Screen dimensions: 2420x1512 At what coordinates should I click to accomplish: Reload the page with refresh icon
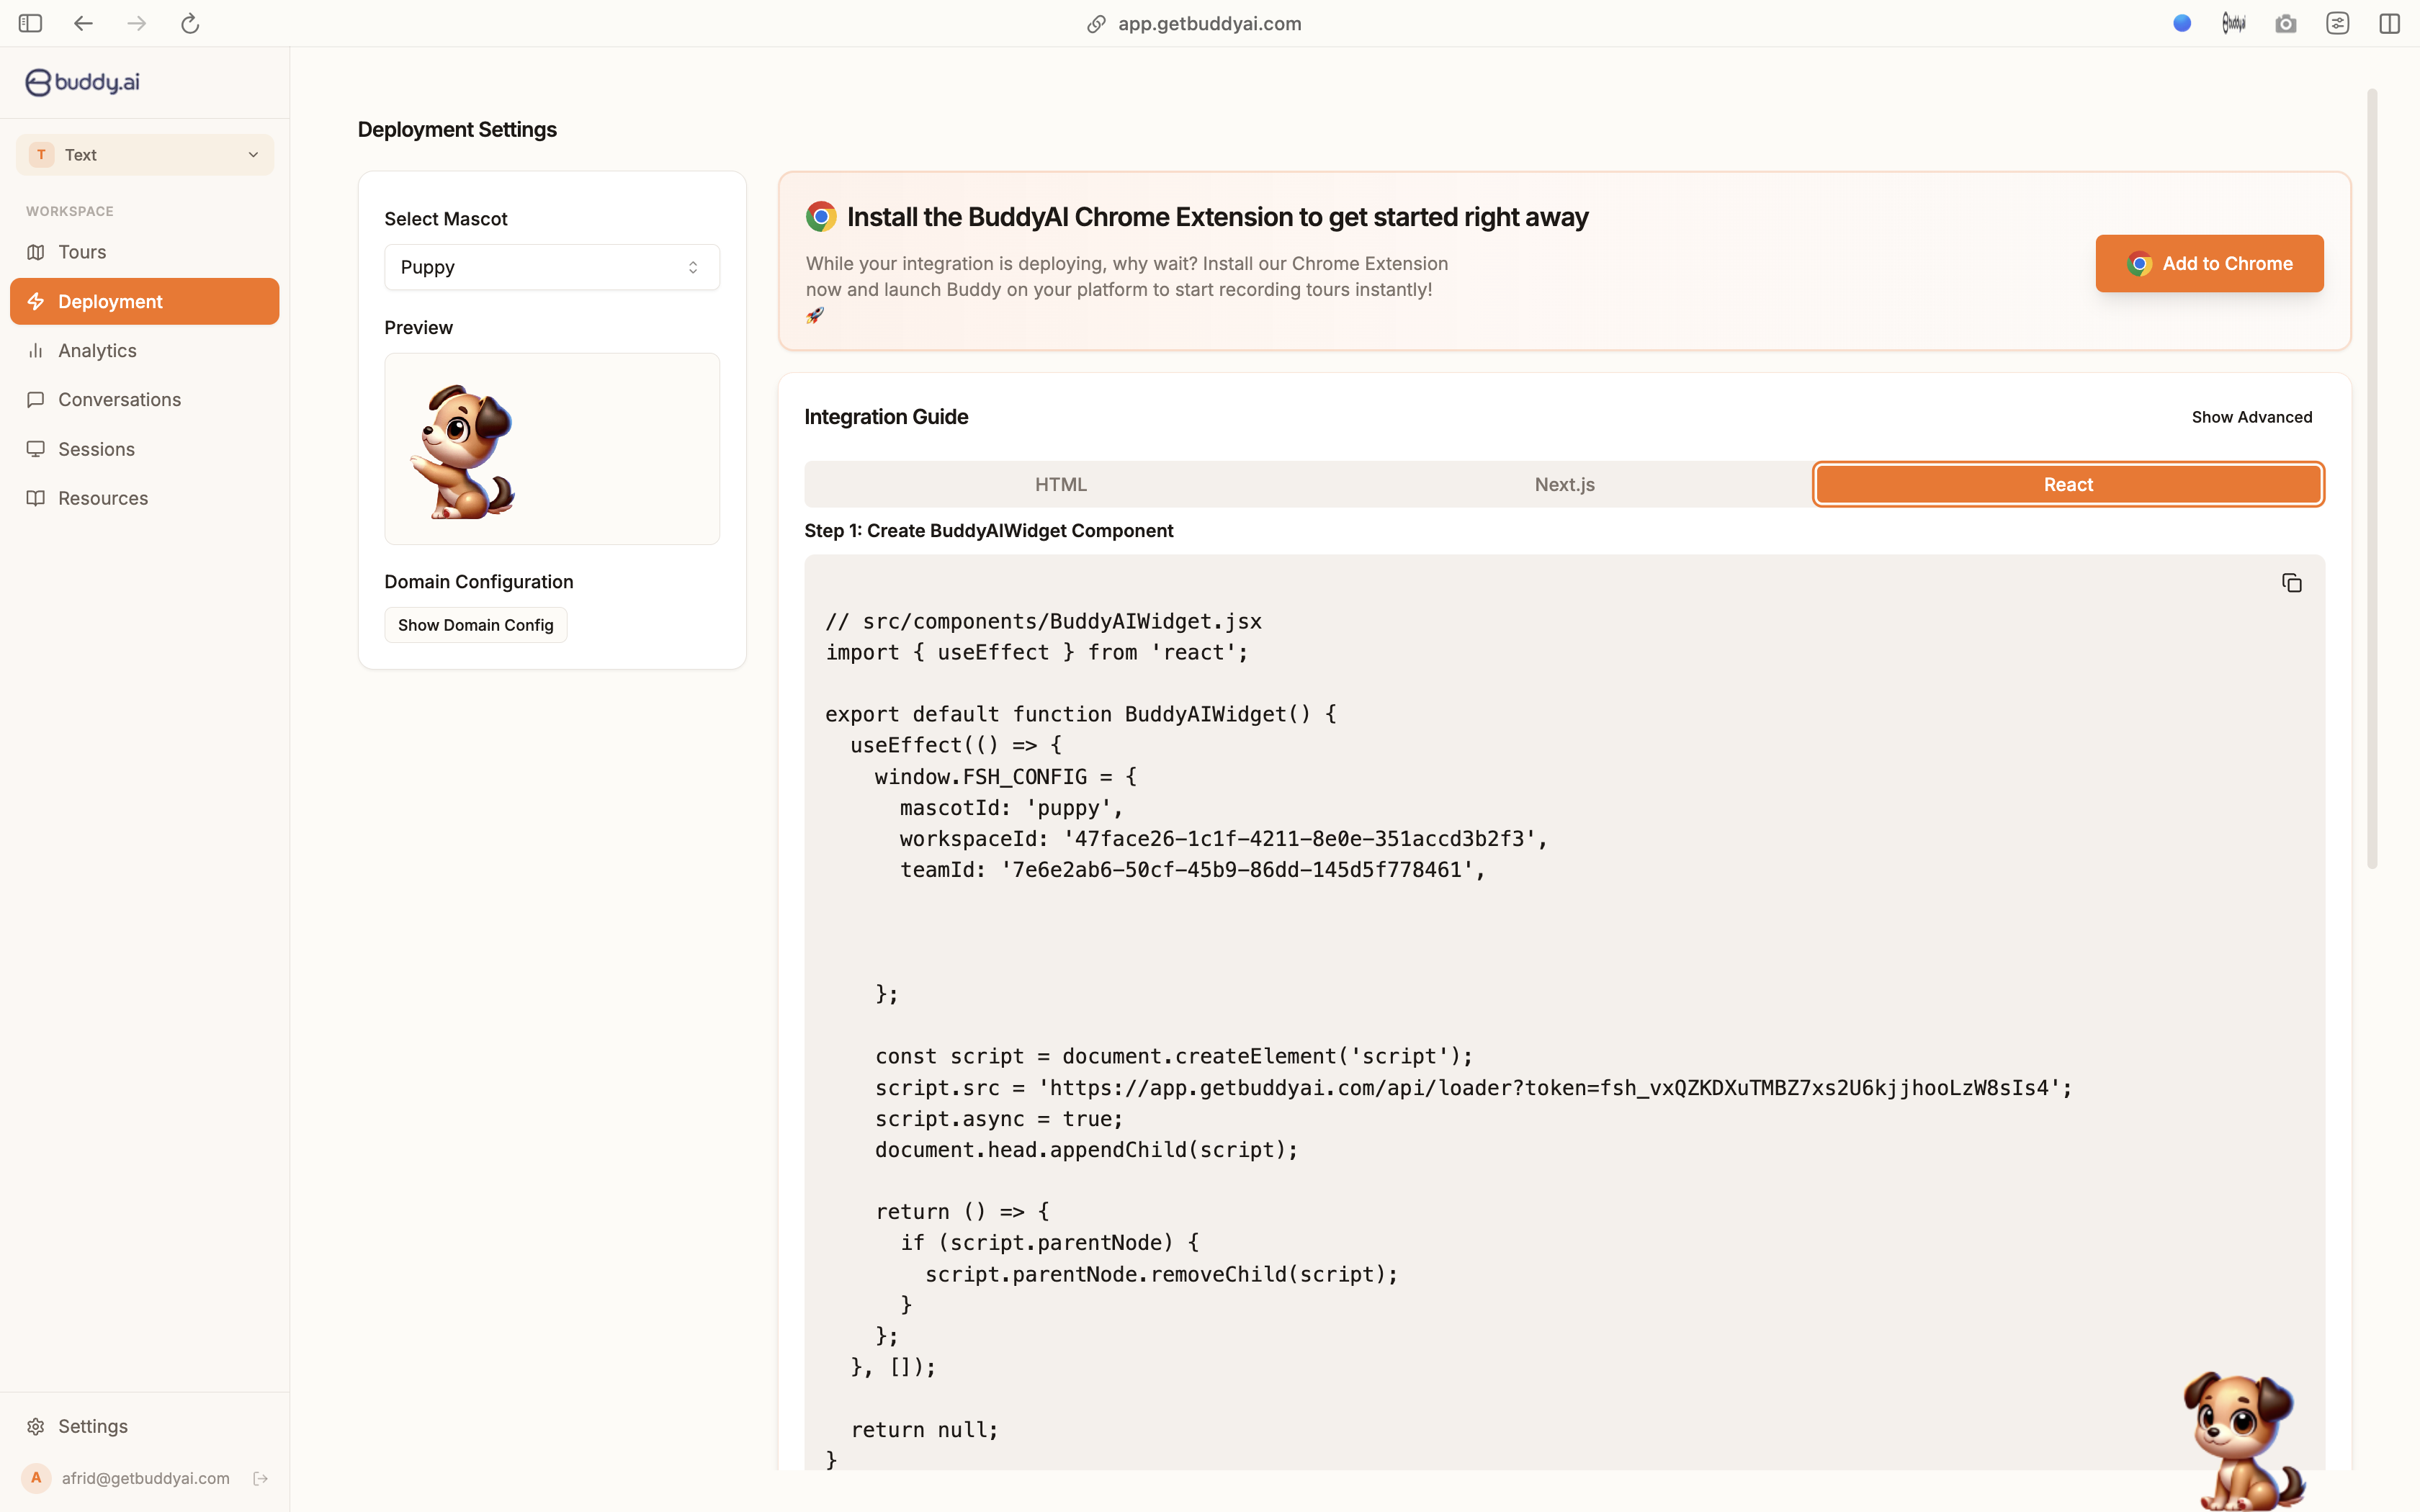(190, 23)
